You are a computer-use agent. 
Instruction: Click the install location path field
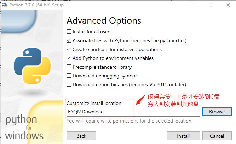click(x=133, y=112)
